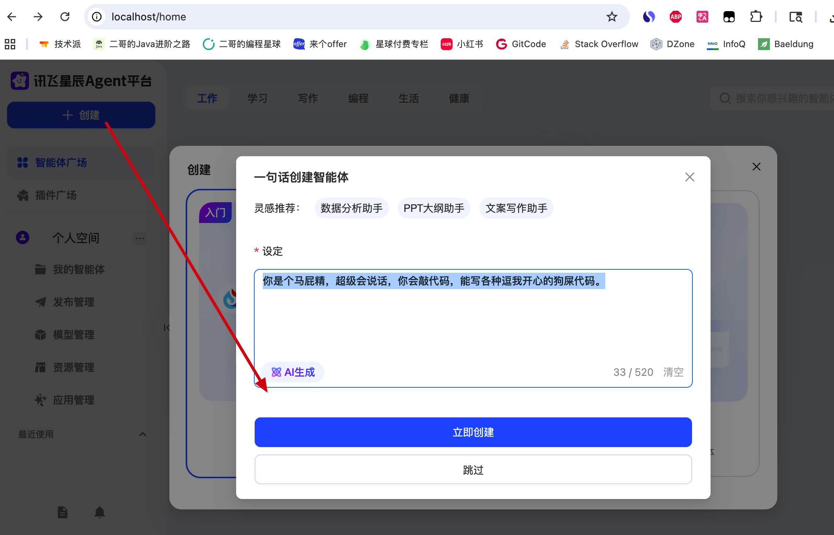
Task: Click the translate extension icon
Action: (702, 17)
